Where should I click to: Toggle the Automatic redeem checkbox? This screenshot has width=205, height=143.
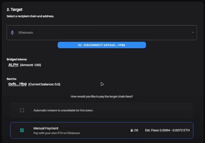(22, 110)
